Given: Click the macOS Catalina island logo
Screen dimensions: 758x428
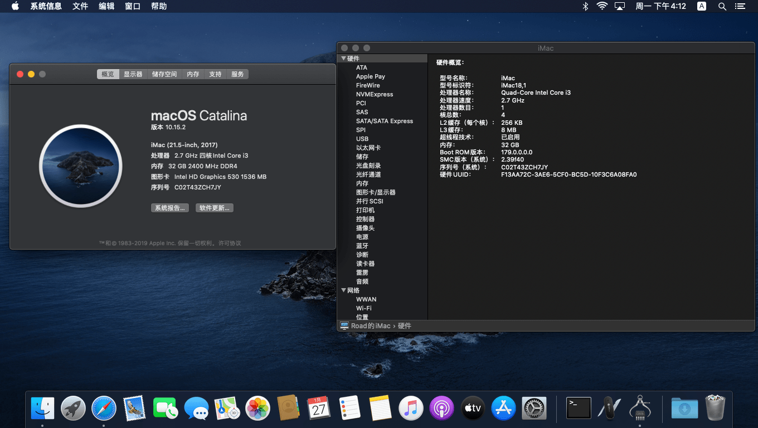Looking at the screenshot, I should [81, 166].
